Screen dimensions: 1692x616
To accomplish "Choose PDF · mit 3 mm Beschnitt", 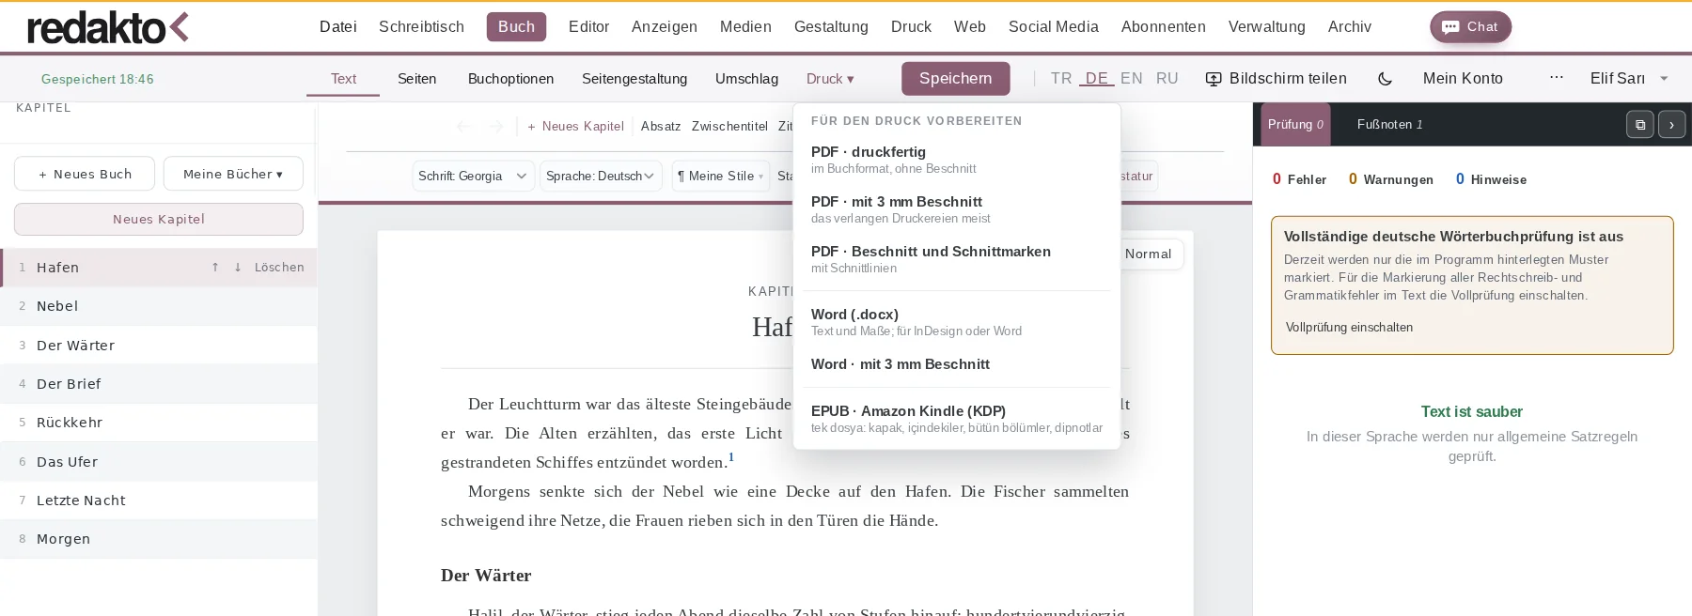I will [957, 209].
